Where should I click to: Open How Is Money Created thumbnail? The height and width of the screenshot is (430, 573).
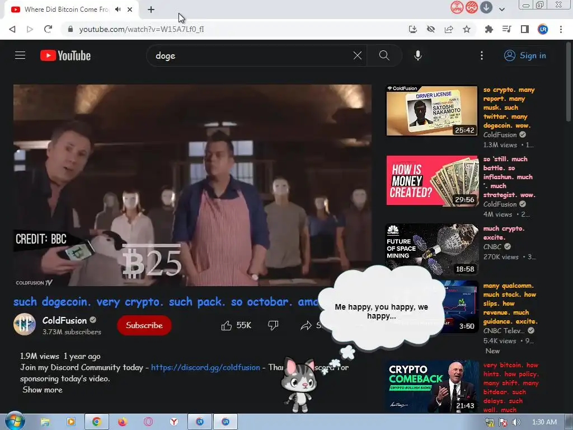(432, 180)
